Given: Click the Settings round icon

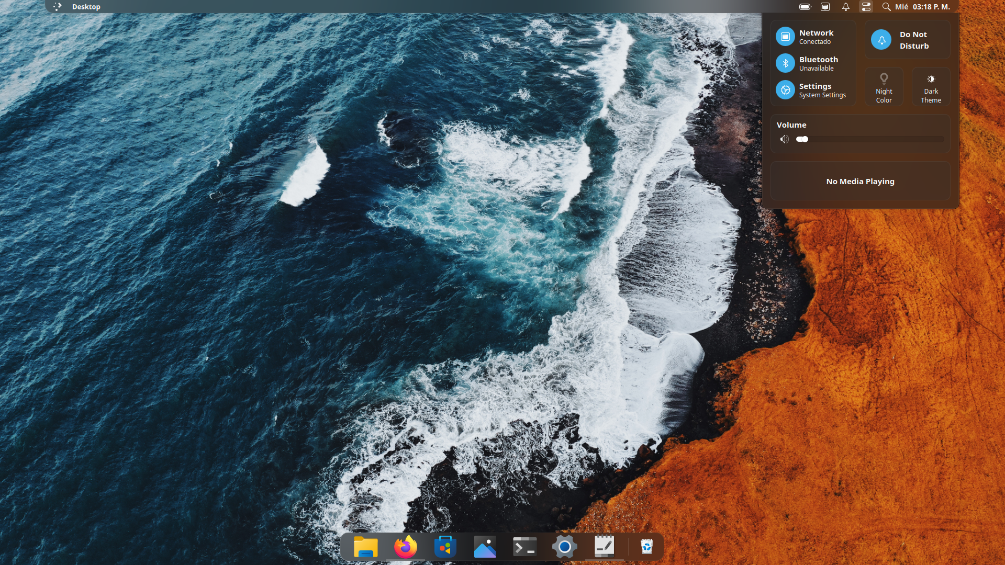Looking at the screenshot, I should (785, 90).
